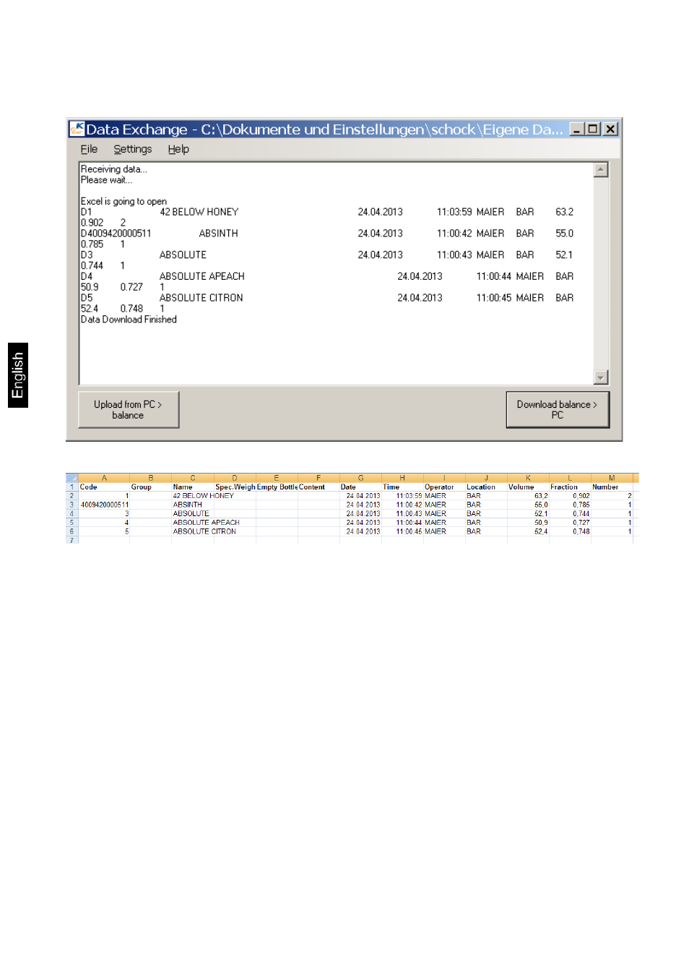Screen dimensions: 689x976
Task: Select row 3 header in spreadsheet
Action: tap(71, 505)
